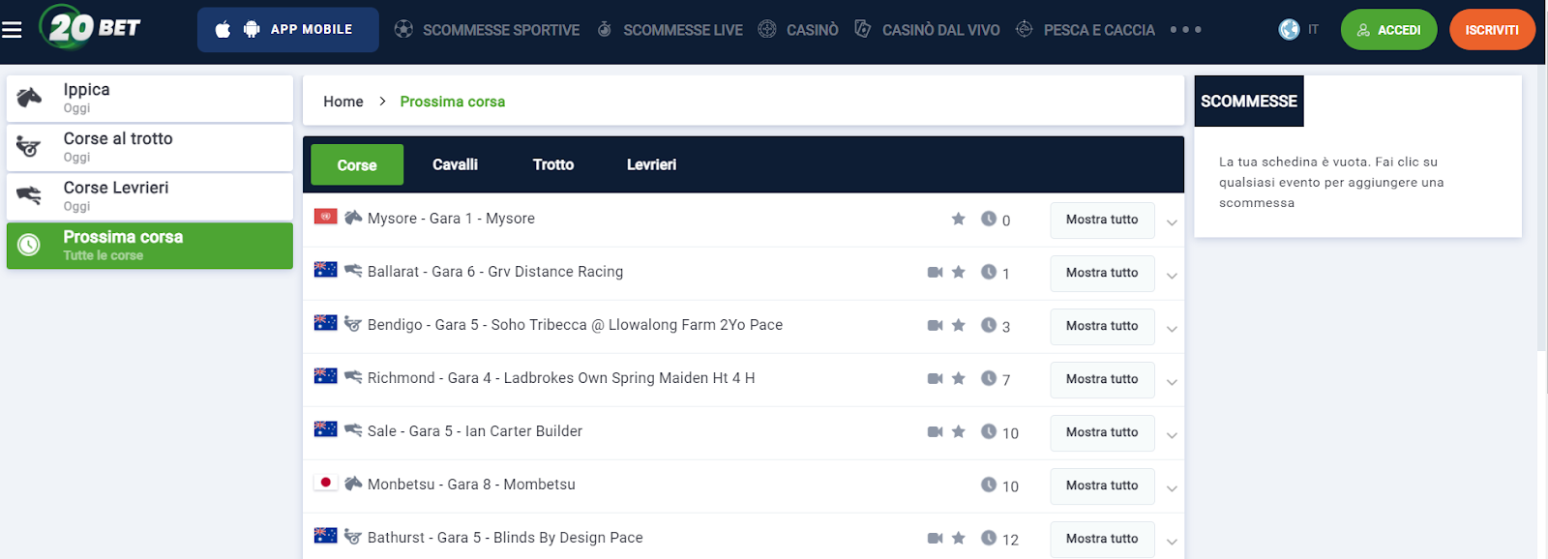Open Scommesse Sportive section
Image resolution: width=1548 pixels, height=559 pixels.
coord(487,30)
